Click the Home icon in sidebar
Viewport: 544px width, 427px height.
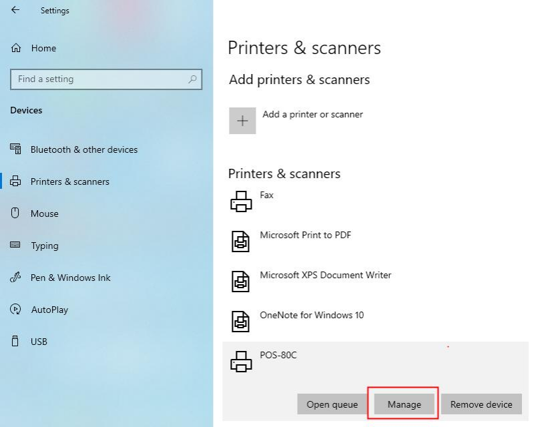pos(16,48)
